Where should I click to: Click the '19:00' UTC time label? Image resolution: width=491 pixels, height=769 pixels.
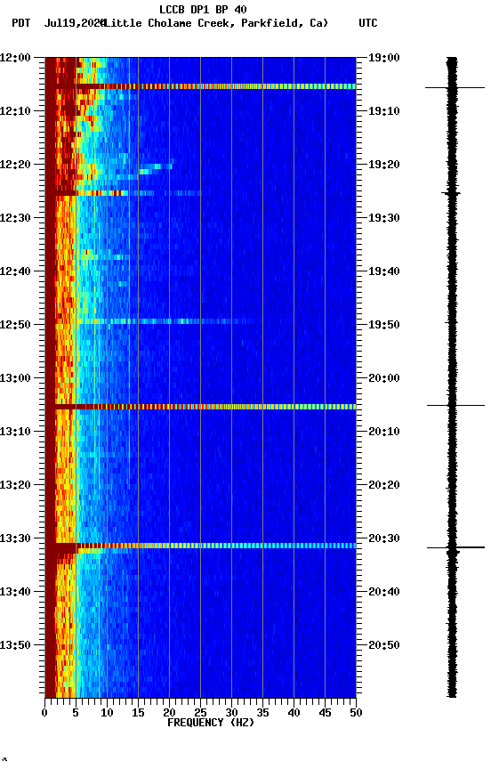(384, 57)
